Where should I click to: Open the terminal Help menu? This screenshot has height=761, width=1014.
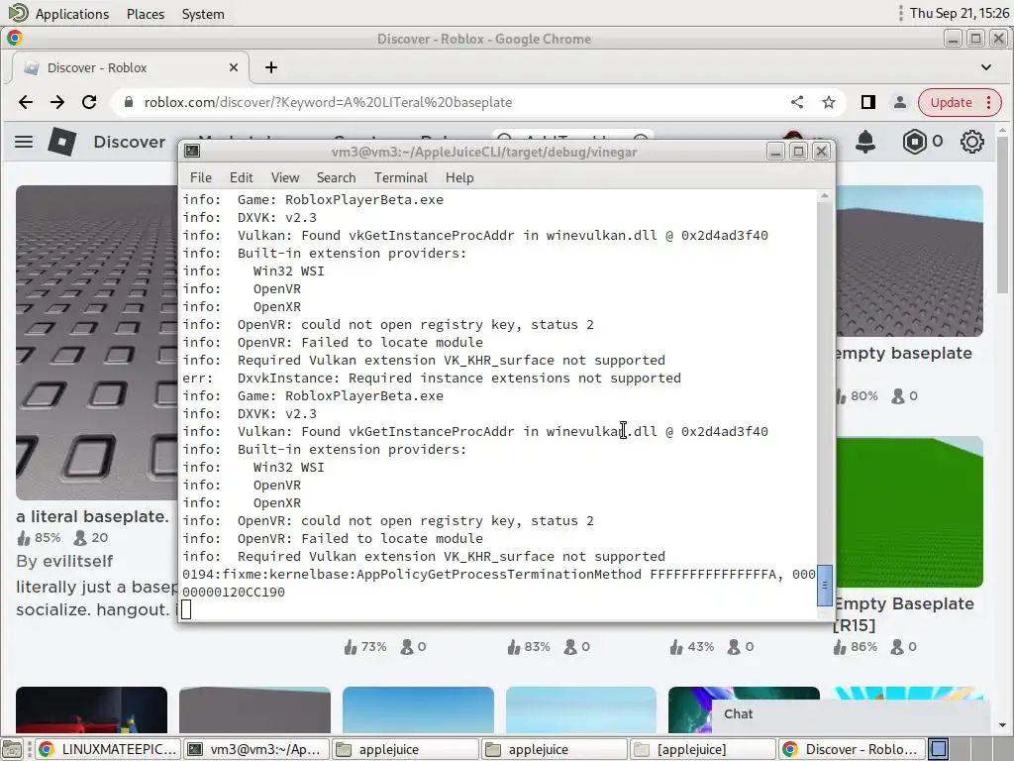[x=459, y=177]
